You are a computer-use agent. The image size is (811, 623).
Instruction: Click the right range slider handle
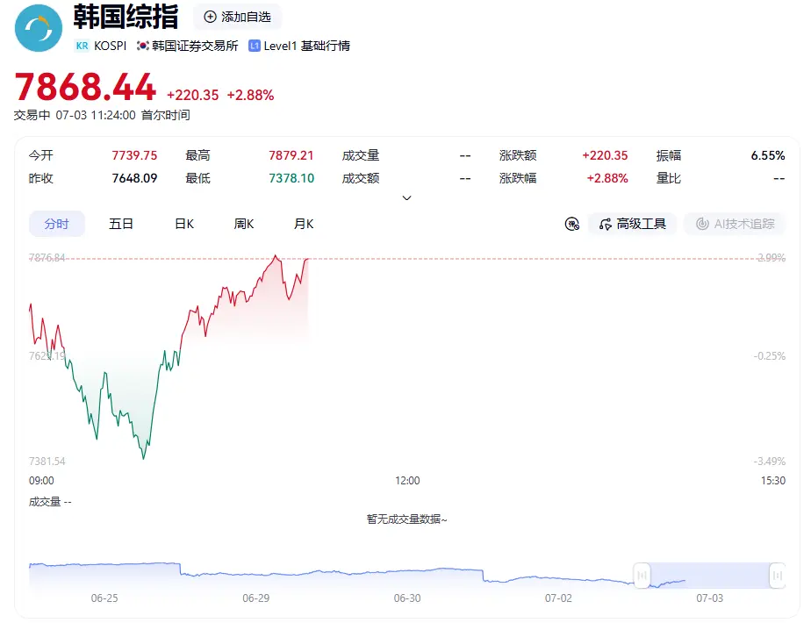(778, 575)
